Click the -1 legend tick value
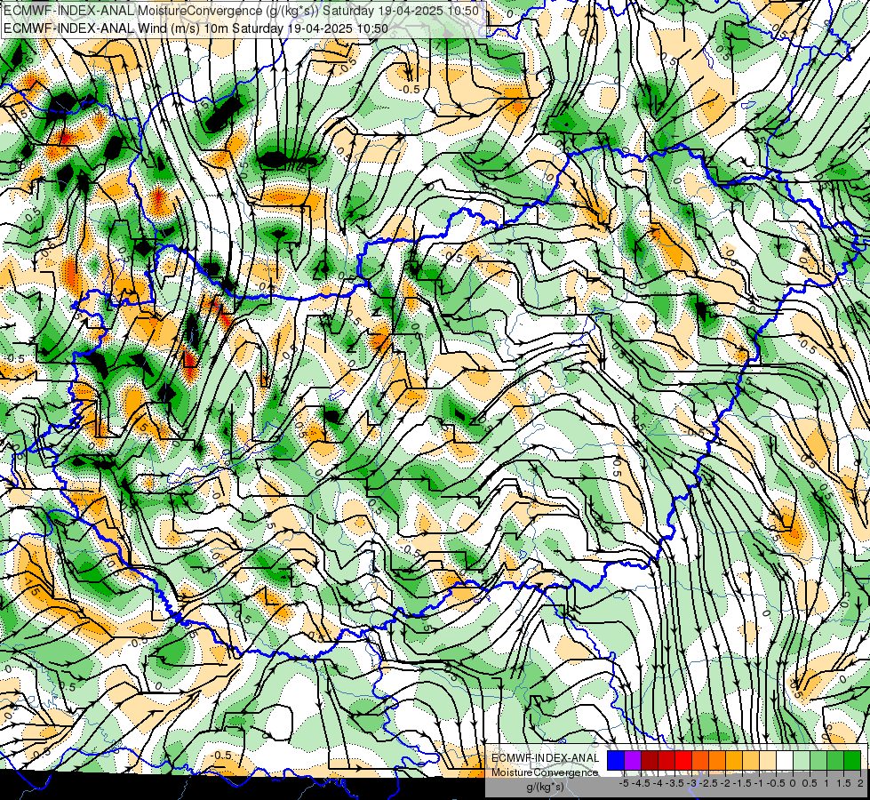The height and width of the screenshot is (800, 870). point(759,783)
